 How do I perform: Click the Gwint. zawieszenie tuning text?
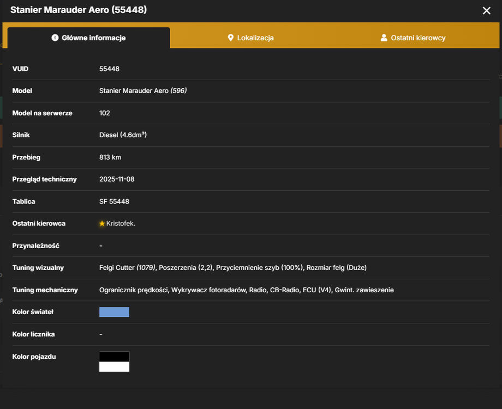[x=364, y=290]
